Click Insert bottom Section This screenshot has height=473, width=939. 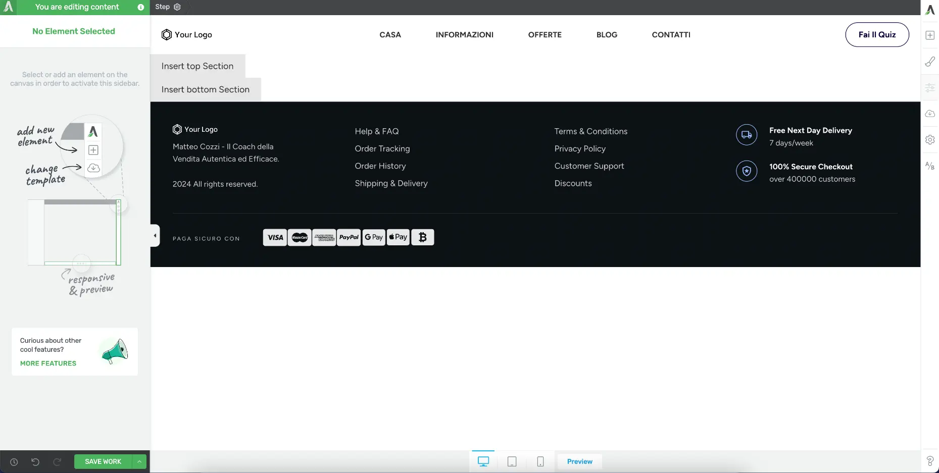click(x=206, y=89)
